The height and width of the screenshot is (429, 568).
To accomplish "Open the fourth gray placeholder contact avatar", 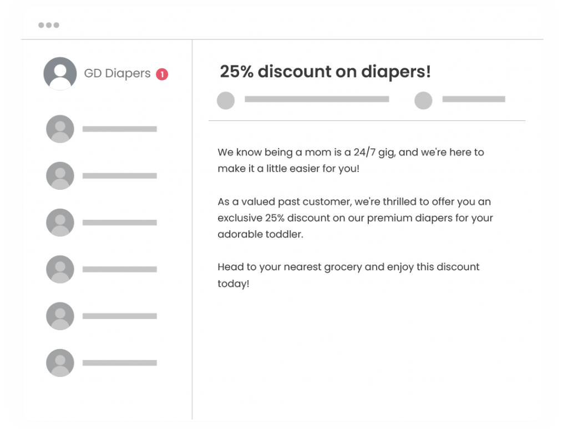I will [60, 269].
